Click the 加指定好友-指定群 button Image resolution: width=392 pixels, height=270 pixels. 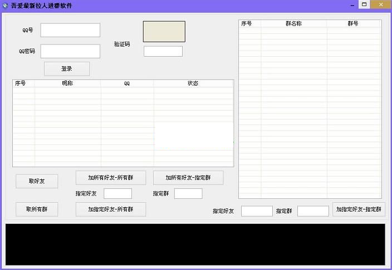point(359,209)
